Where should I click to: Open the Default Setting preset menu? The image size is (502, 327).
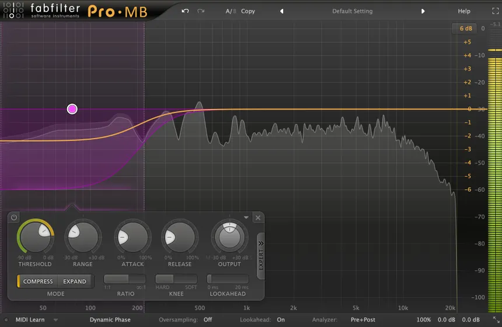352,11
